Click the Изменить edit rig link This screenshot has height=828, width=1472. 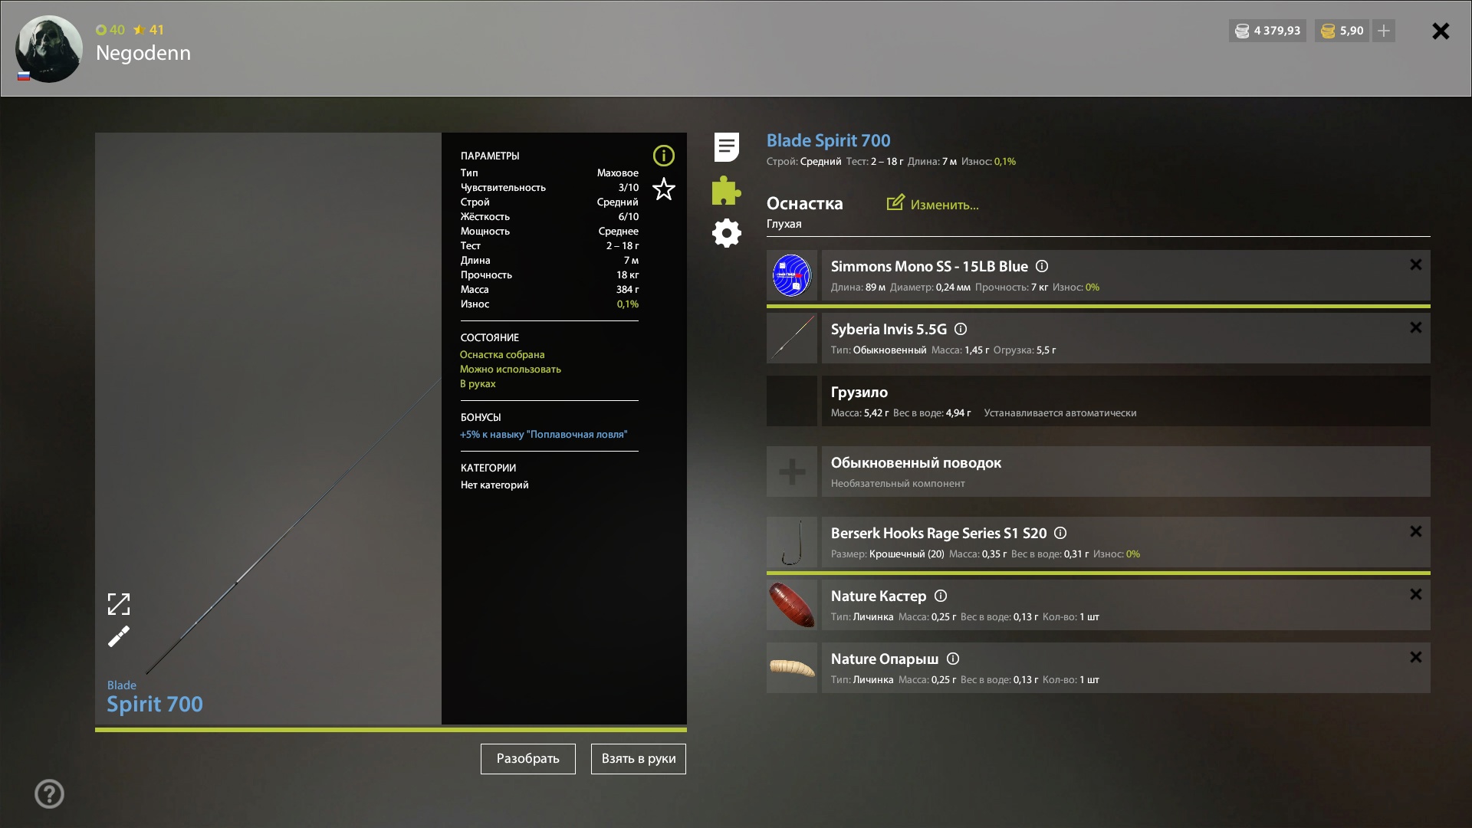pyautogui.click(x=944, y=205)
